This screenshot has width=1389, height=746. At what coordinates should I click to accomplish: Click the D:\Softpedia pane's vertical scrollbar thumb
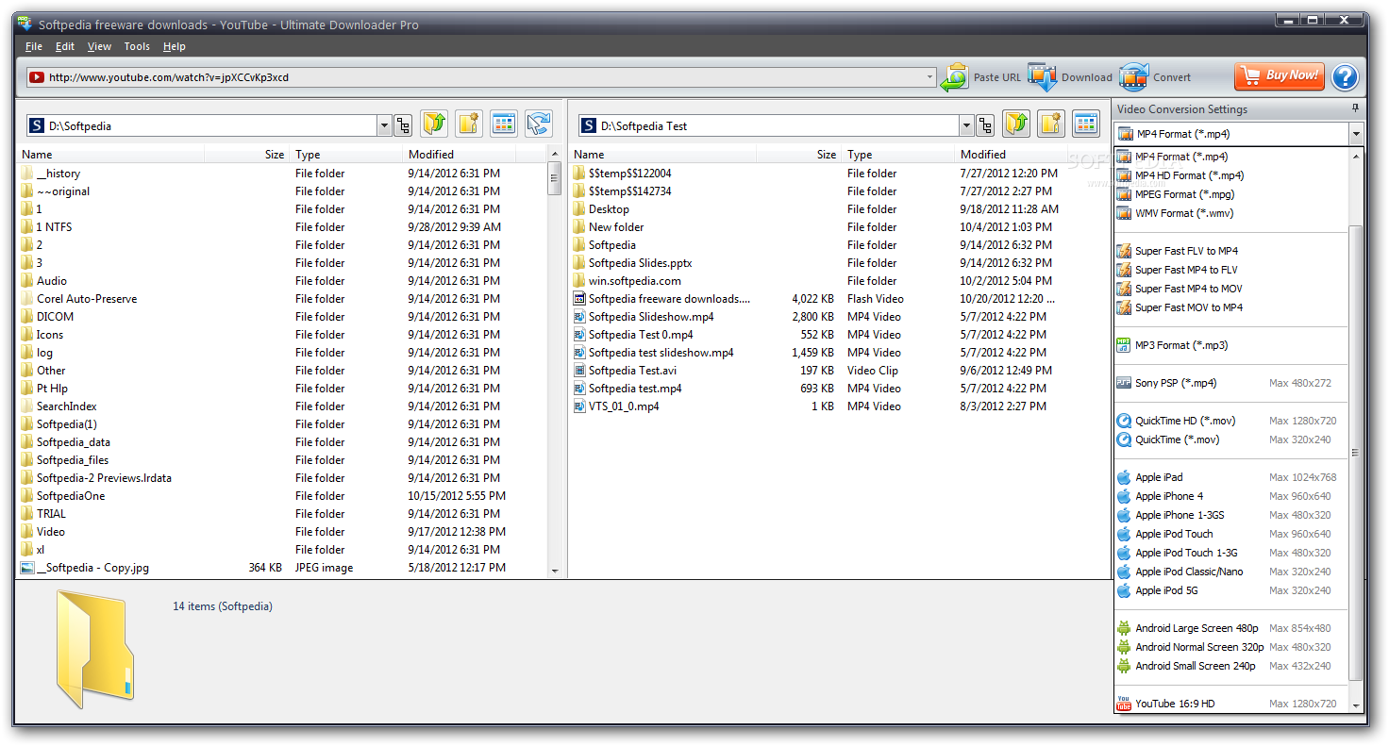click(554, 178)
